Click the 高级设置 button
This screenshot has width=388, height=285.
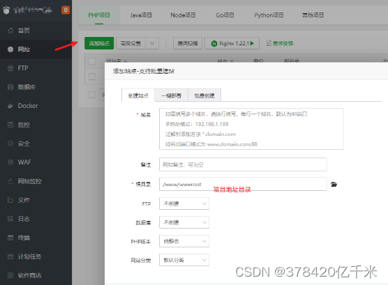coord(130,43)
